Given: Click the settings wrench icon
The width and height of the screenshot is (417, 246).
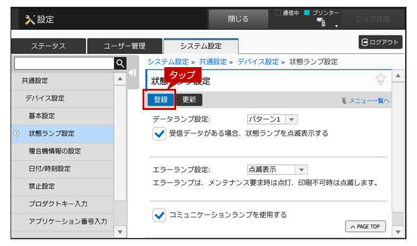Looking at the screenshot, I should click(x=30, y=20).
